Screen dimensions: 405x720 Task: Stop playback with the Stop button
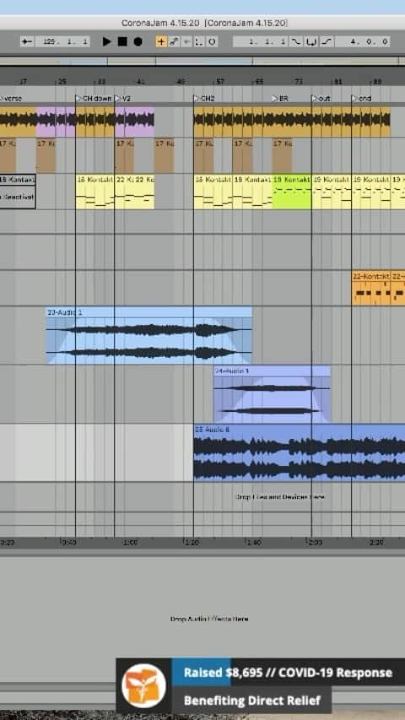122,42
